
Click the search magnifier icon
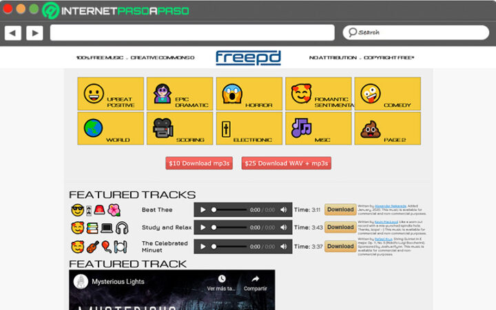pos(353,32)
